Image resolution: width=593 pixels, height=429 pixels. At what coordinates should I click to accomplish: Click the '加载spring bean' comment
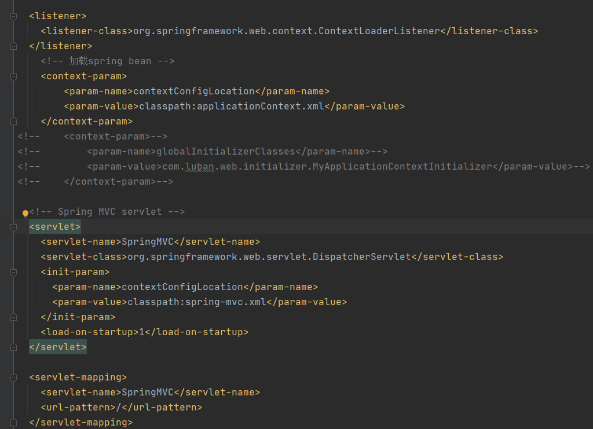107,61
